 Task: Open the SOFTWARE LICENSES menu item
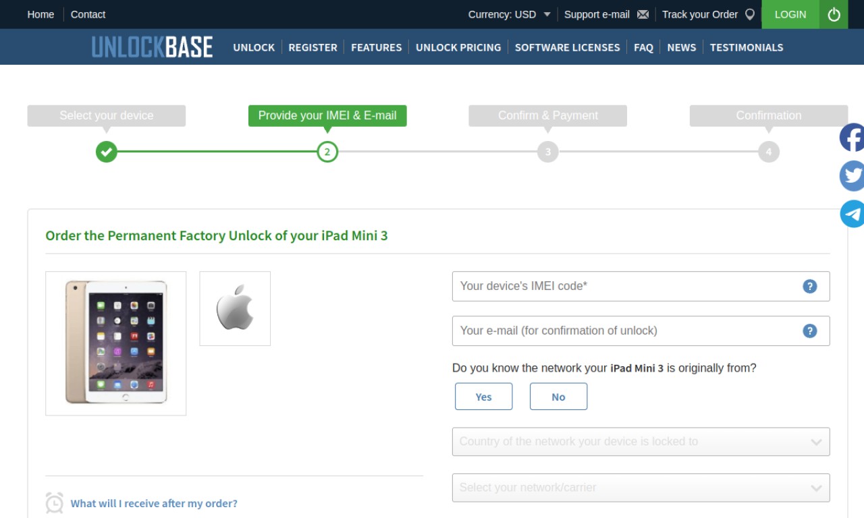point(567,47)
